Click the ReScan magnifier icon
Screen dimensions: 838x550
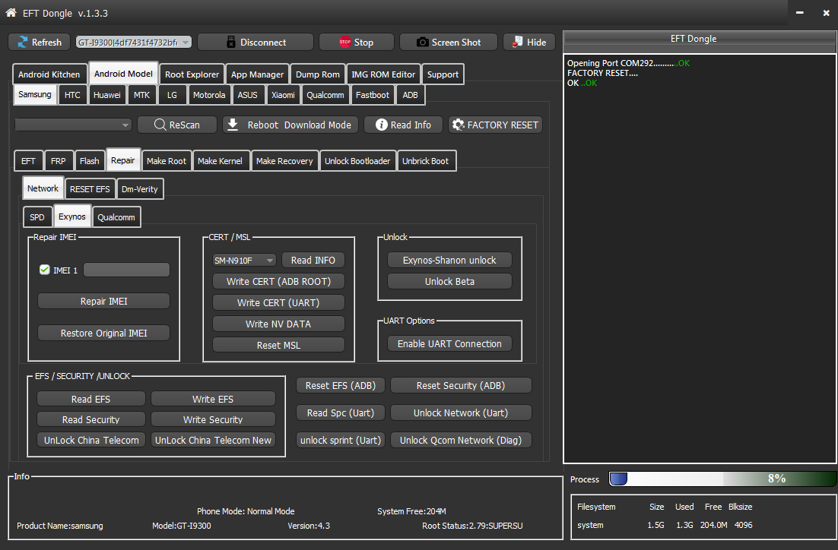(x=160, y=125)
